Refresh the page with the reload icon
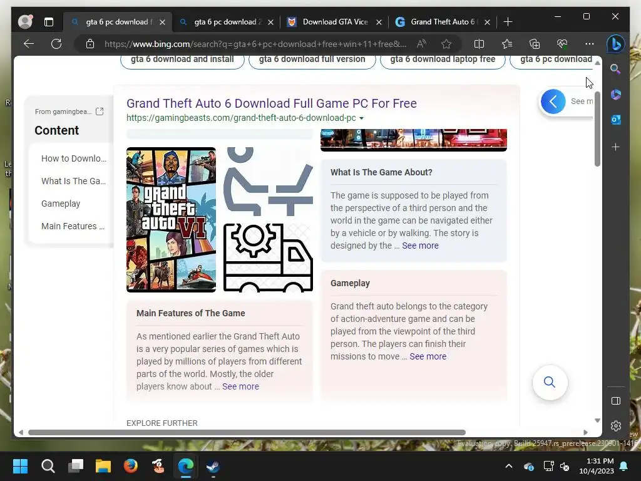Image resolution: width=641 pixels, height=481 pixels. (x=56, y=44)
